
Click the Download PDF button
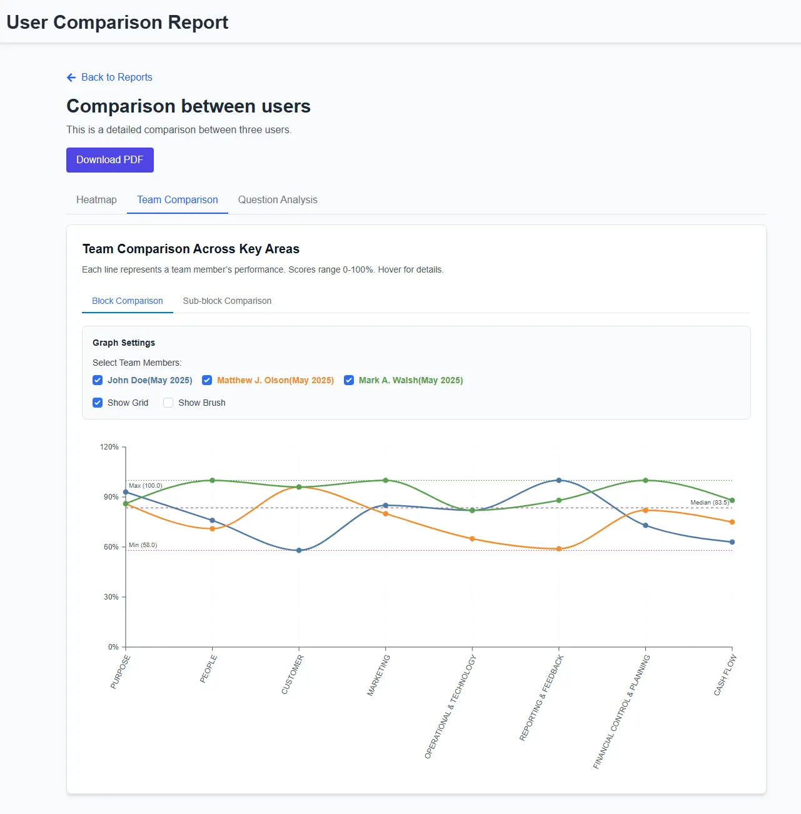point(110,160)
